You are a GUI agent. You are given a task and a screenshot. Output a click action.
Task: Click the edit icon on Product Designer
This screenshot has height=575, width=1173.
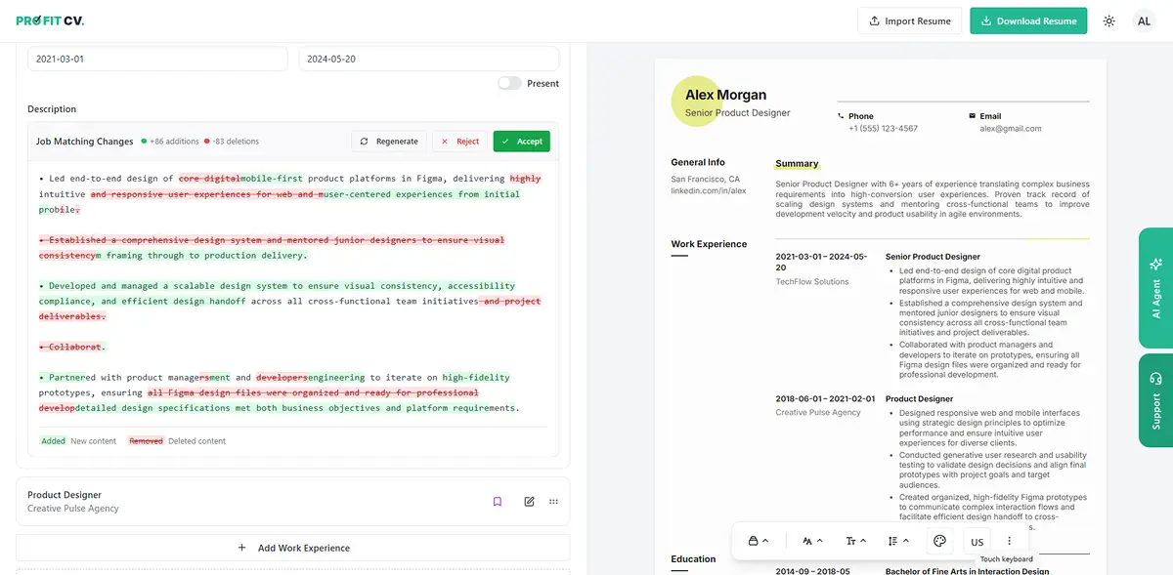pyautogui.click(x=529, y=502)
